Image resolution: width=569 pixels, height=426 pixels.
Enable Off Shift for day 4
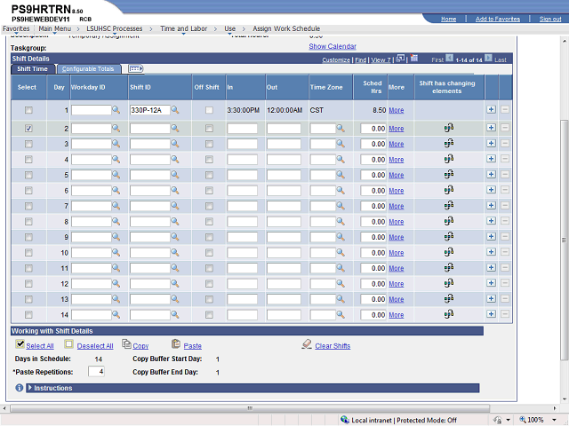(x=209, y=160)
